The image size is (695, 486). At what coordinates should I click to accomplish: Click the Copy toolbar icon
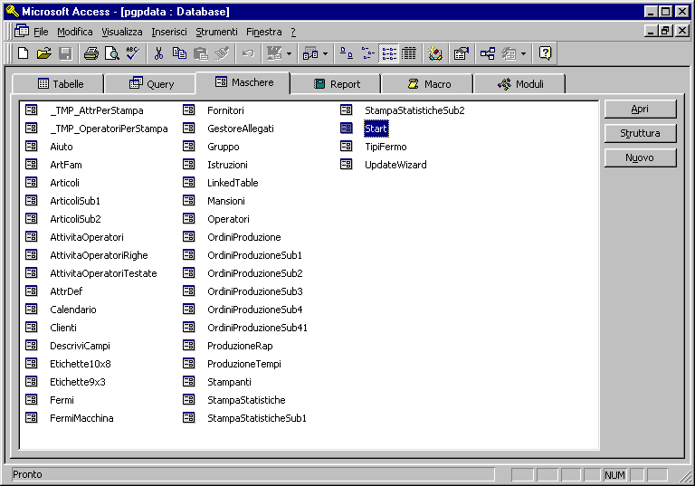179,53
